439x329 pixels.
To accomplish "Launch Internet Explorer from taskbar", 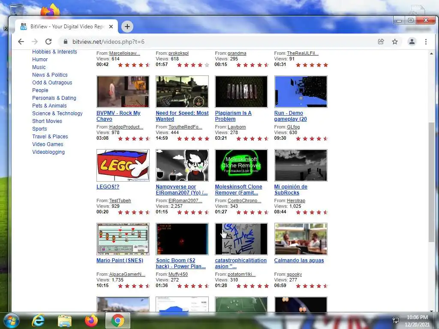I will (38, 320).
